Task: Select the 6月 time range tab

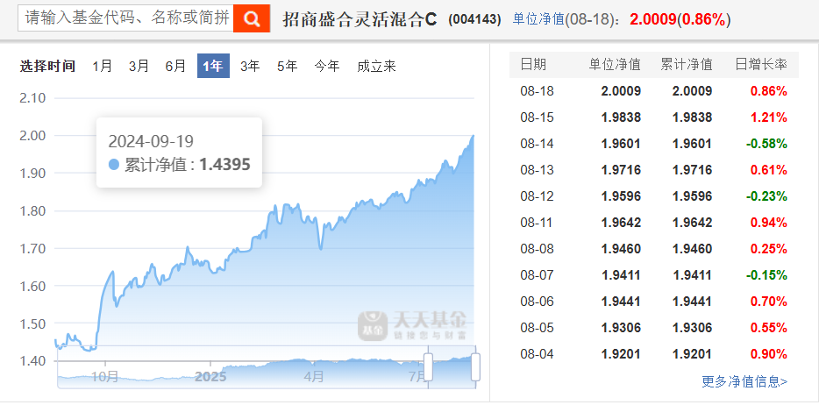Action: point(175,66)
